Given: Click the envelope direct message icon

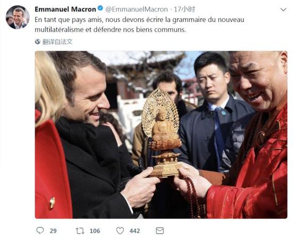Looking at the screenshot, I should 160,230.
